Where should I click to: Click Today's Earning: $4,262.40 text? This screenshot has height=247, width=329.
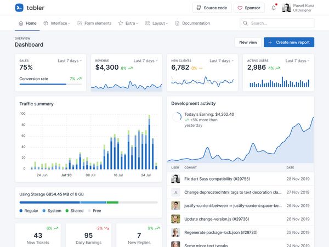209,115
